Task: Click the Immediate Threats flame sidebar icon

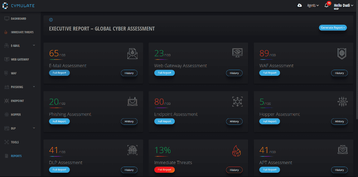Action: (6, 32)
